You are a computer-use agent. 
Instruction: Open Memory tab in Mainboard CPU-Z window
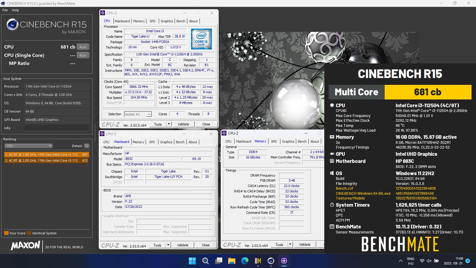click(x=138, y=142)
